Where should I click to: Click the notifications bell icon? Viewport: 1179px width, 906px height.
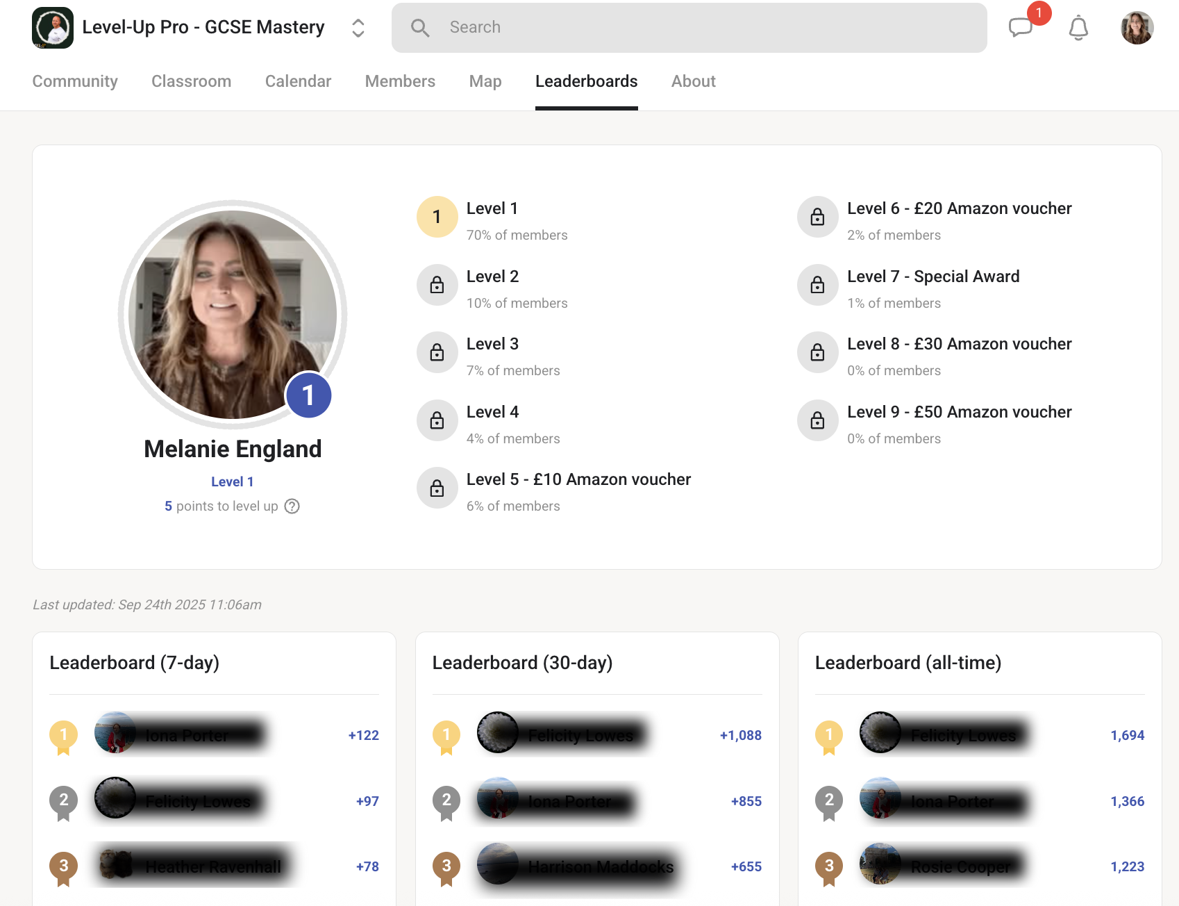coord(1078,28)
